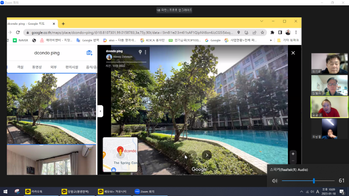Open the Google 번역 bookmark
Image resolution: width=349 pixels, height=196 pixels.
coord(88,40)
